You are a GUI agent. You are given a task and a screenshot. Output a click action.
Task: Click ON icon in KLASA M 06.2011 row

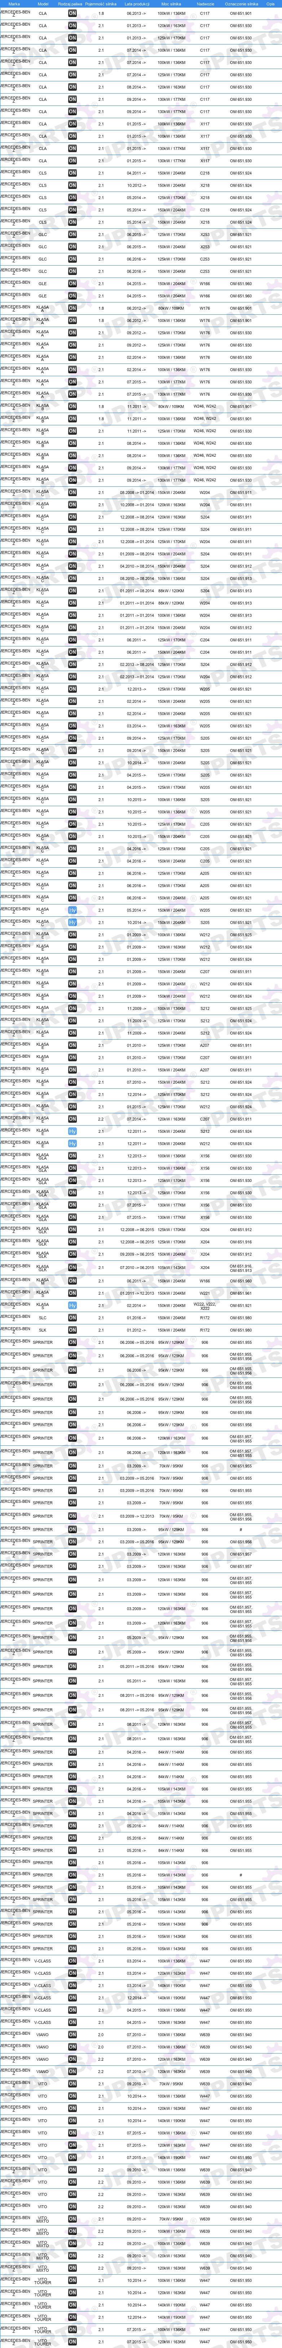pyautogui.click(x=73, y=1281)
